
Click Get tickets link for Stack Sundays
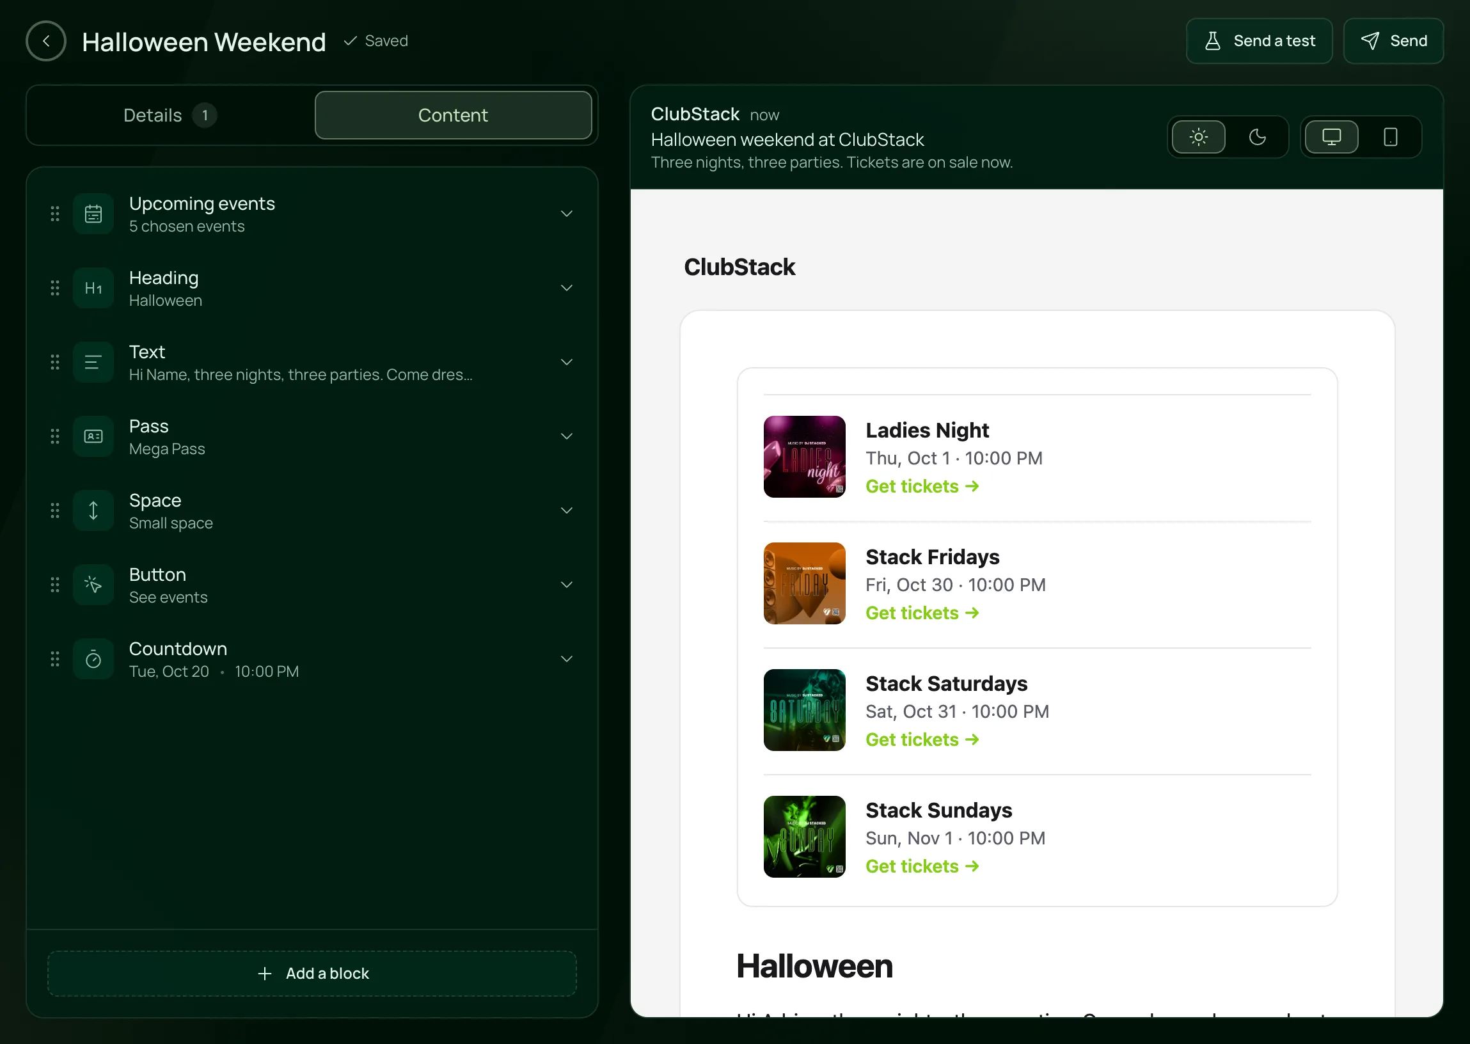pos(922,867)
